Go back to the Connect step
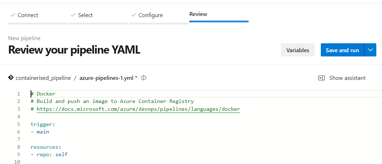 (28, 15)
